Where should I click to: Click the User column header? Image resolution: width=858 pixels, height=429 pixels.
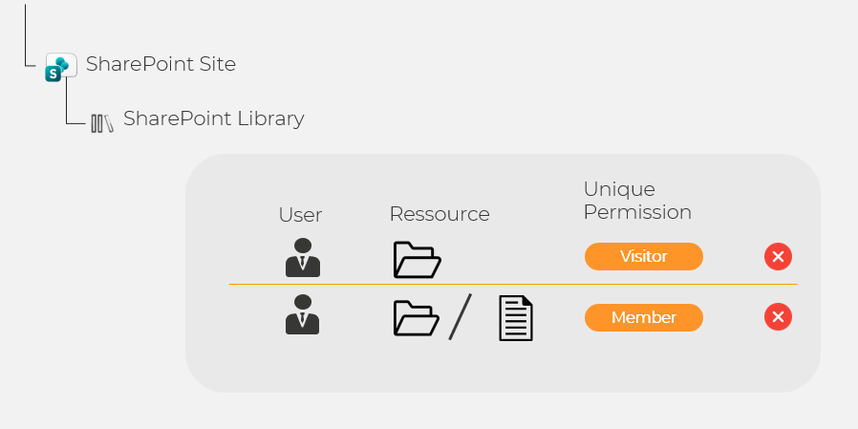click(300, 214)
